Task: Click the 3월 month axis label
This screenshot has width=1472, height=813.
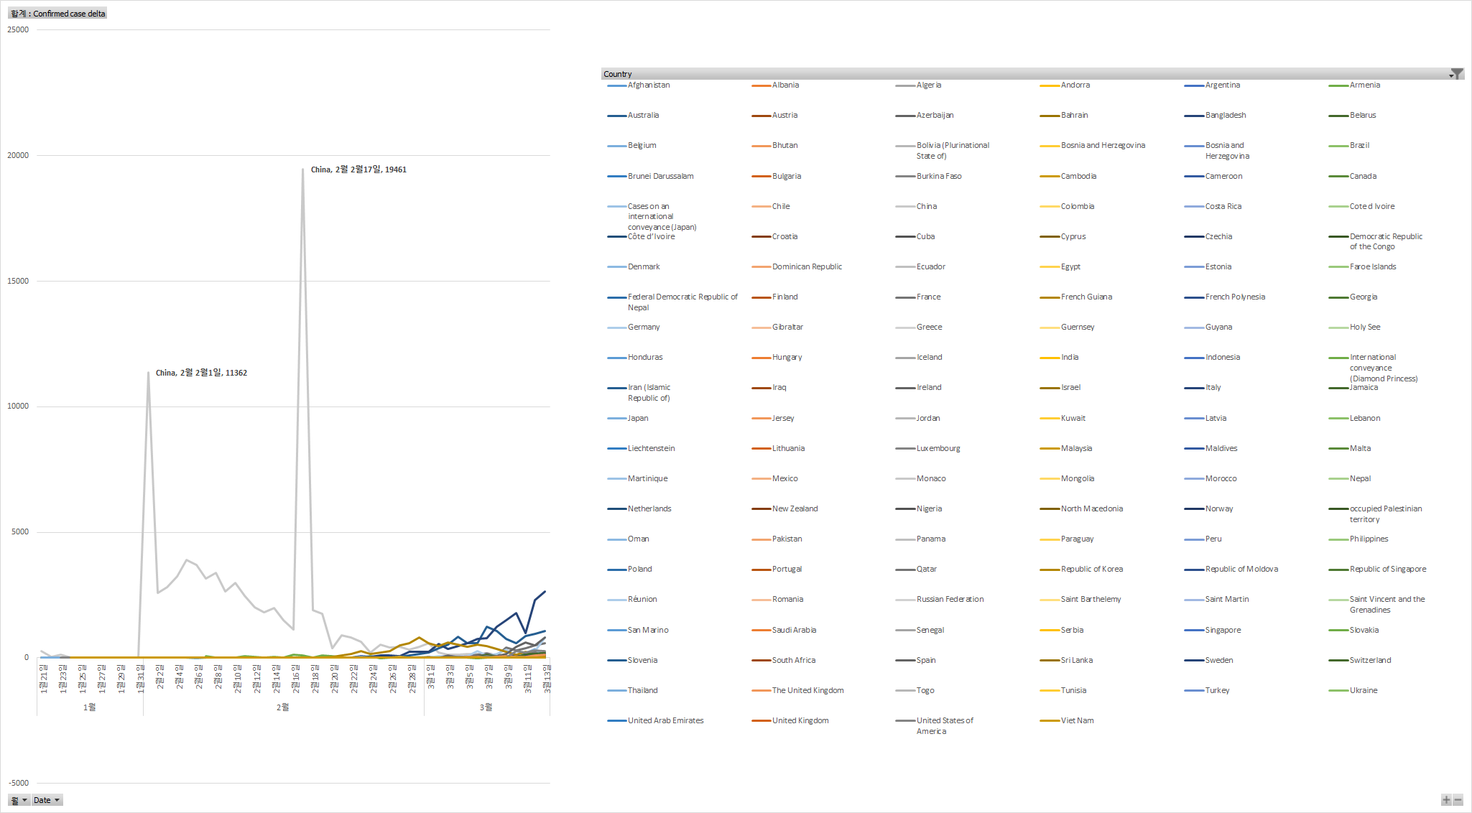Action: coord(486,708)
